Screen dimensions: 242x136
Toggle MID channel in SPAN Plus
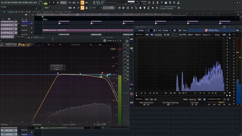coord(175,30)
